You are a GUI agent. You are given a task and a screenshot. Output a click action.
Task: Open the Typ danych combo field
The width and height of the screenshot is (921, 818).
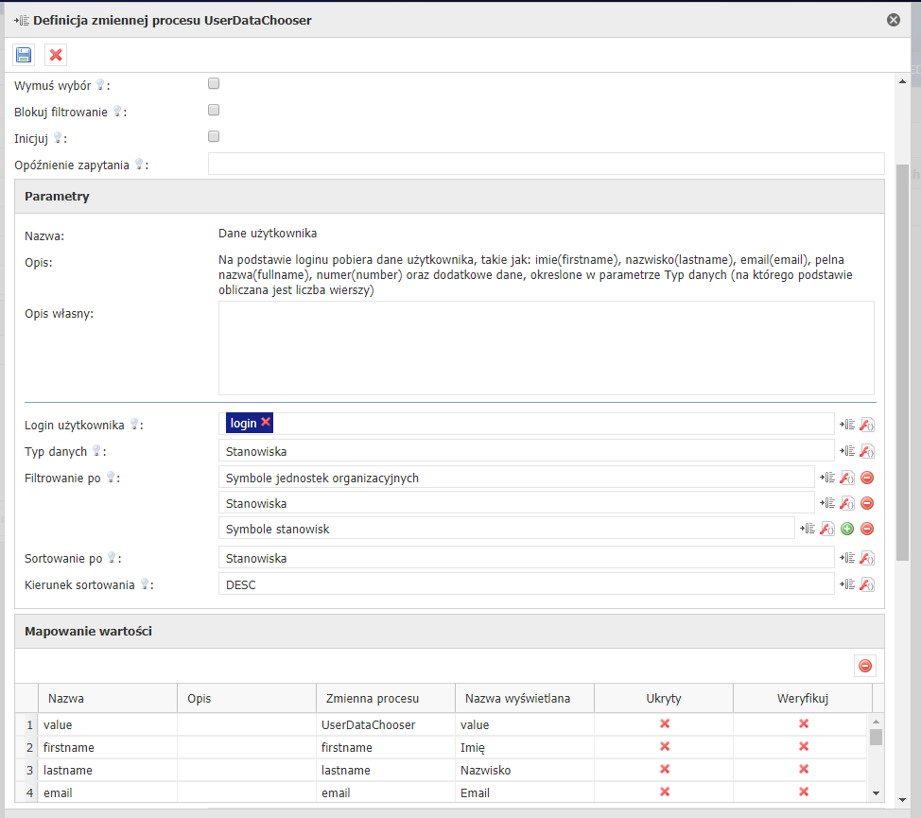pos(526,451)
